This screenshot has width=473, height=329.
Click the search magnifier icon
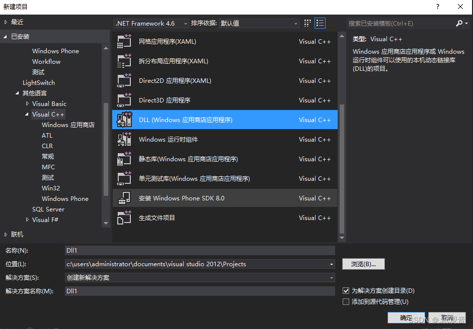pos(459,23)
